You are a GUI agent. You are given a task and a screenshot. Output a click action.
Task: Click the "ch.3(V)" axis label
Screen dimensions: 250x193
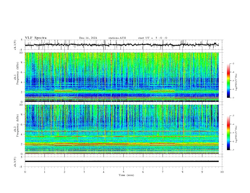[15, 162]
